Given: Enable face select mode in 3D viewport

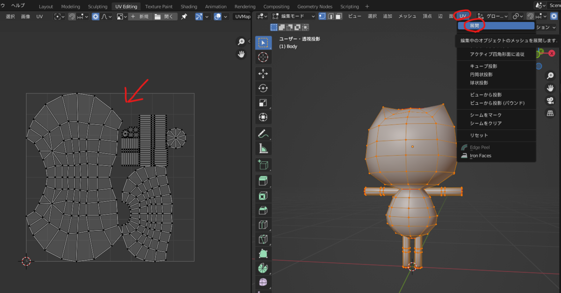Looking at the screenshot, I should coord(339,16).
